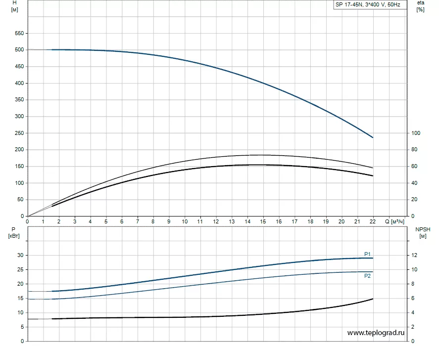Image resolution: width=439 pixels, height=346 pixels.
Task: Click the P [кВт] power axis label
Action: [x=14, y=232]
